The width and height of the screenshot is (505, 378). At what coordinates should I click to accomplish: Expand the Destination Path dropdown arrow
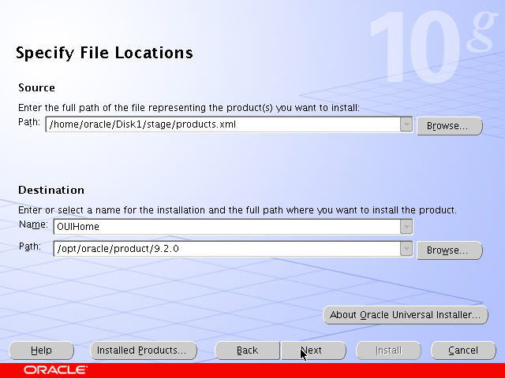pyautogui.click(x=406, y=249)
